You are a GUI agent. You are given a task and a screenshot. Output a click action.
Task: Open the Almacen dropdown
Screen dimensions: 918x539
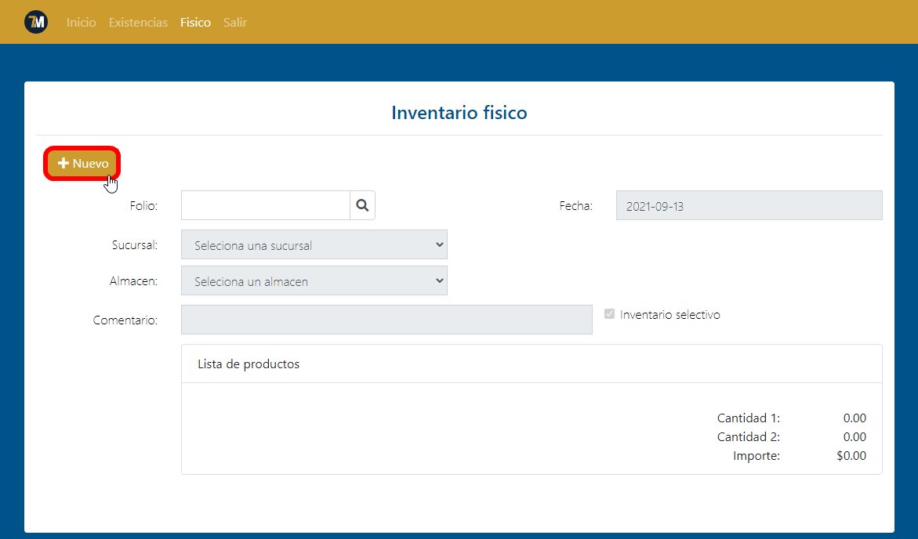(314, 280)
